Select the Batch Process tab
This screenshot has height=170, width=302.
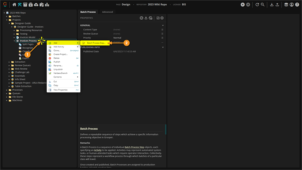click(x=88, y=12)
